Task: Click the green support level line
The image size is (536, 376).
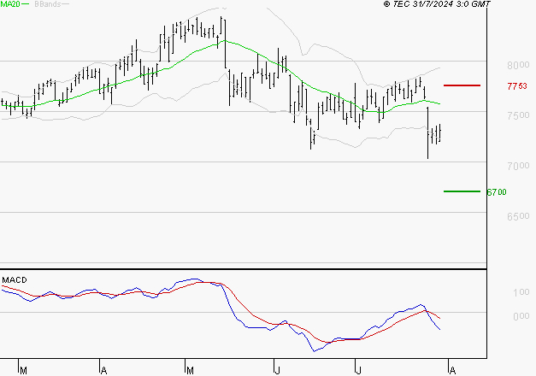Action: click(462, 191)
